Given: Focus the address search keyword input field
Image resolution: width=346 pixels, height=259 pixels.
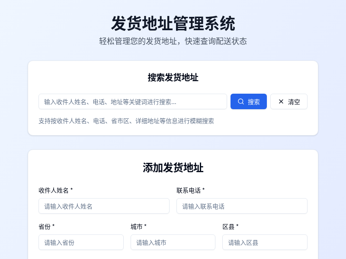Looking at the screenshot, I should tap(133, 101).
